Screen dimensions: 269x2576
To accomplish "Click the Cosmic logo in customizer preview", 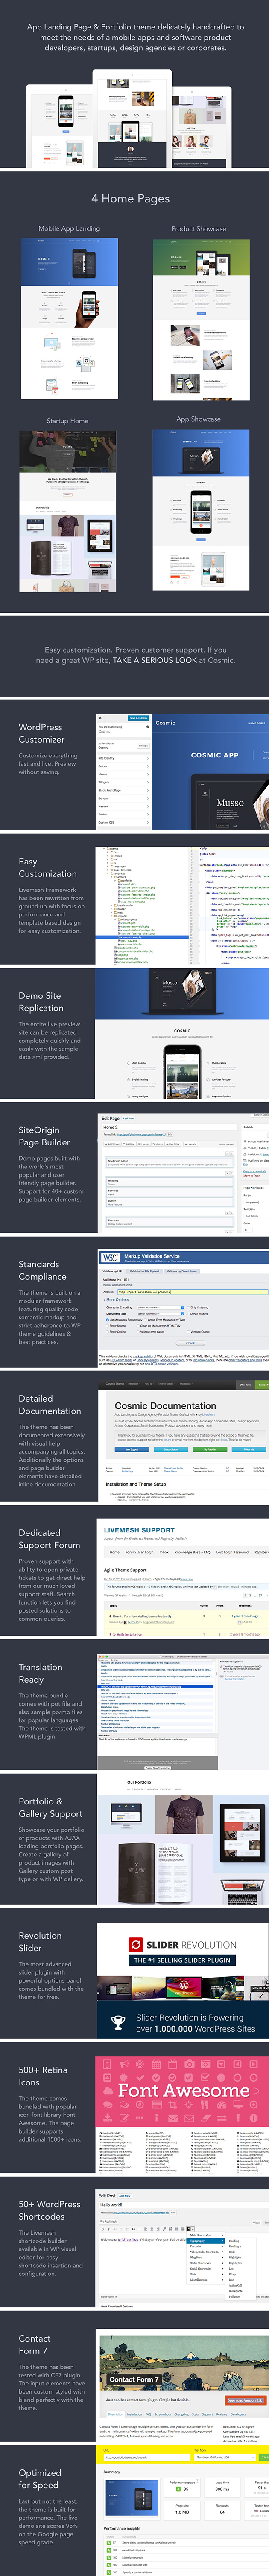I will 165,722.
